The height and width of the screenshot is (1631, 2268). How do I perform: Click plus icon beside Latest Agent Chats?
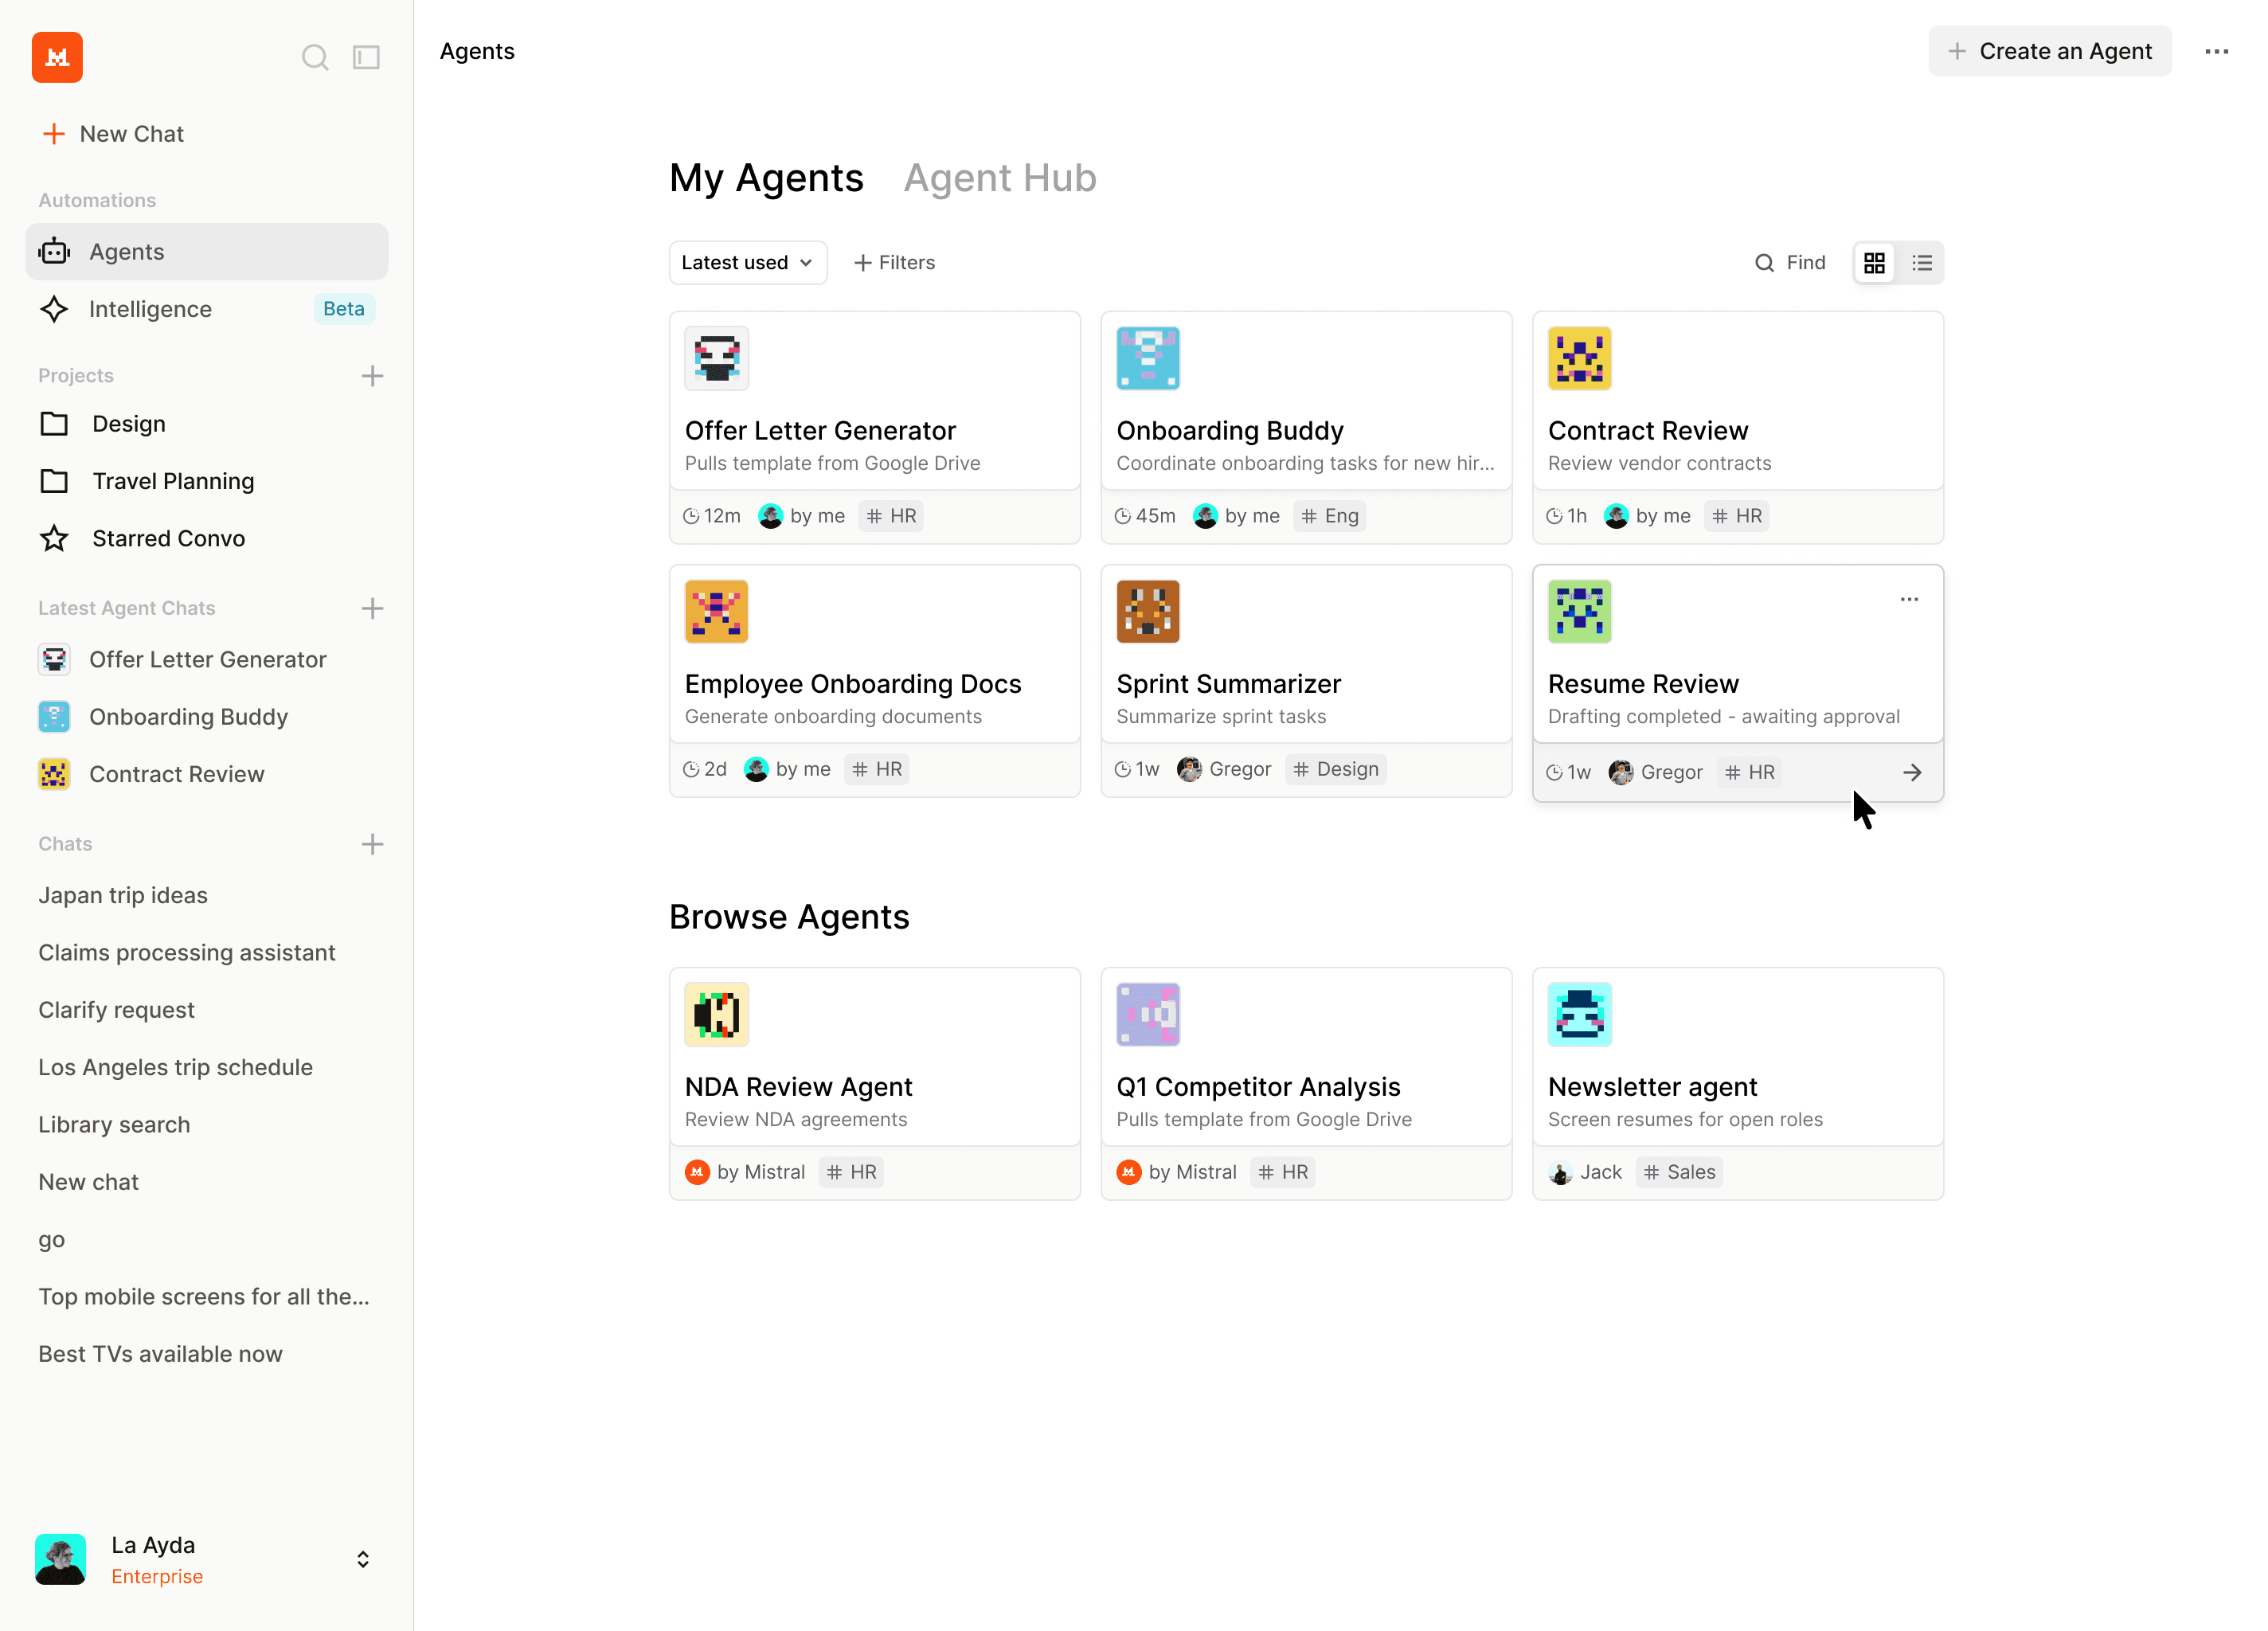tap(372, 608)
